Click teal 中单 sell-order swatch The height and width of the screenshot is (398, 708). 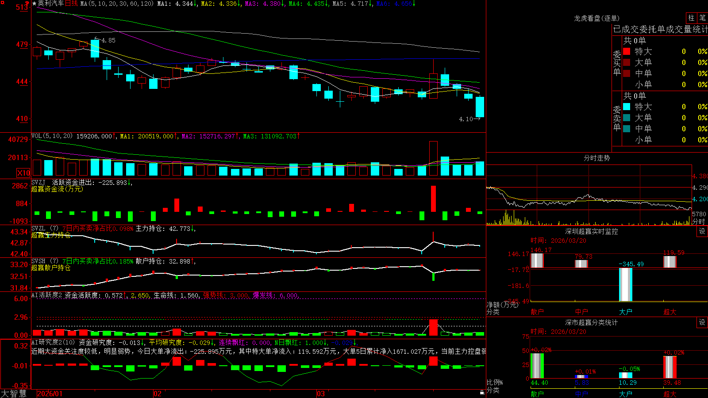click(x=627, y=129)
